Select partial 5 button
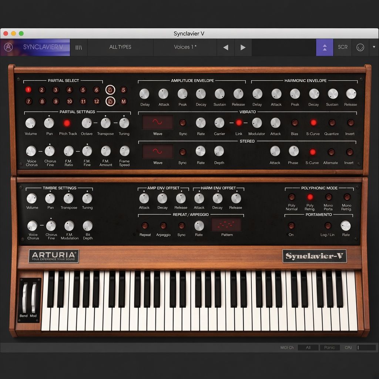 83,90
